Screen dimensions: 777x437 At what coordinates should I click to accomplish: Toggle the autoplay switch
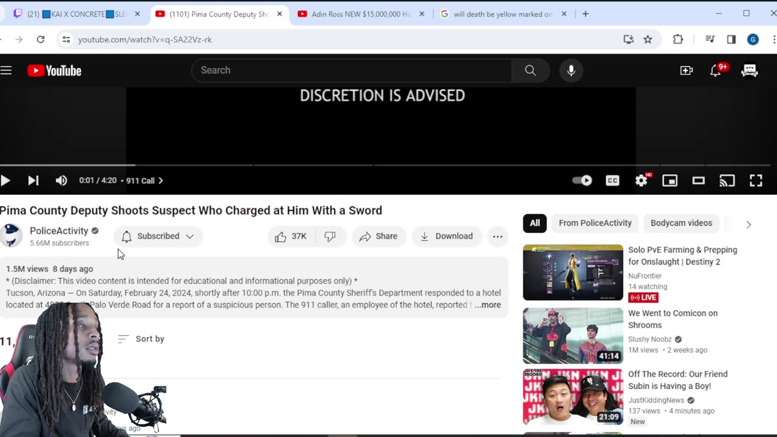point(582,180)
